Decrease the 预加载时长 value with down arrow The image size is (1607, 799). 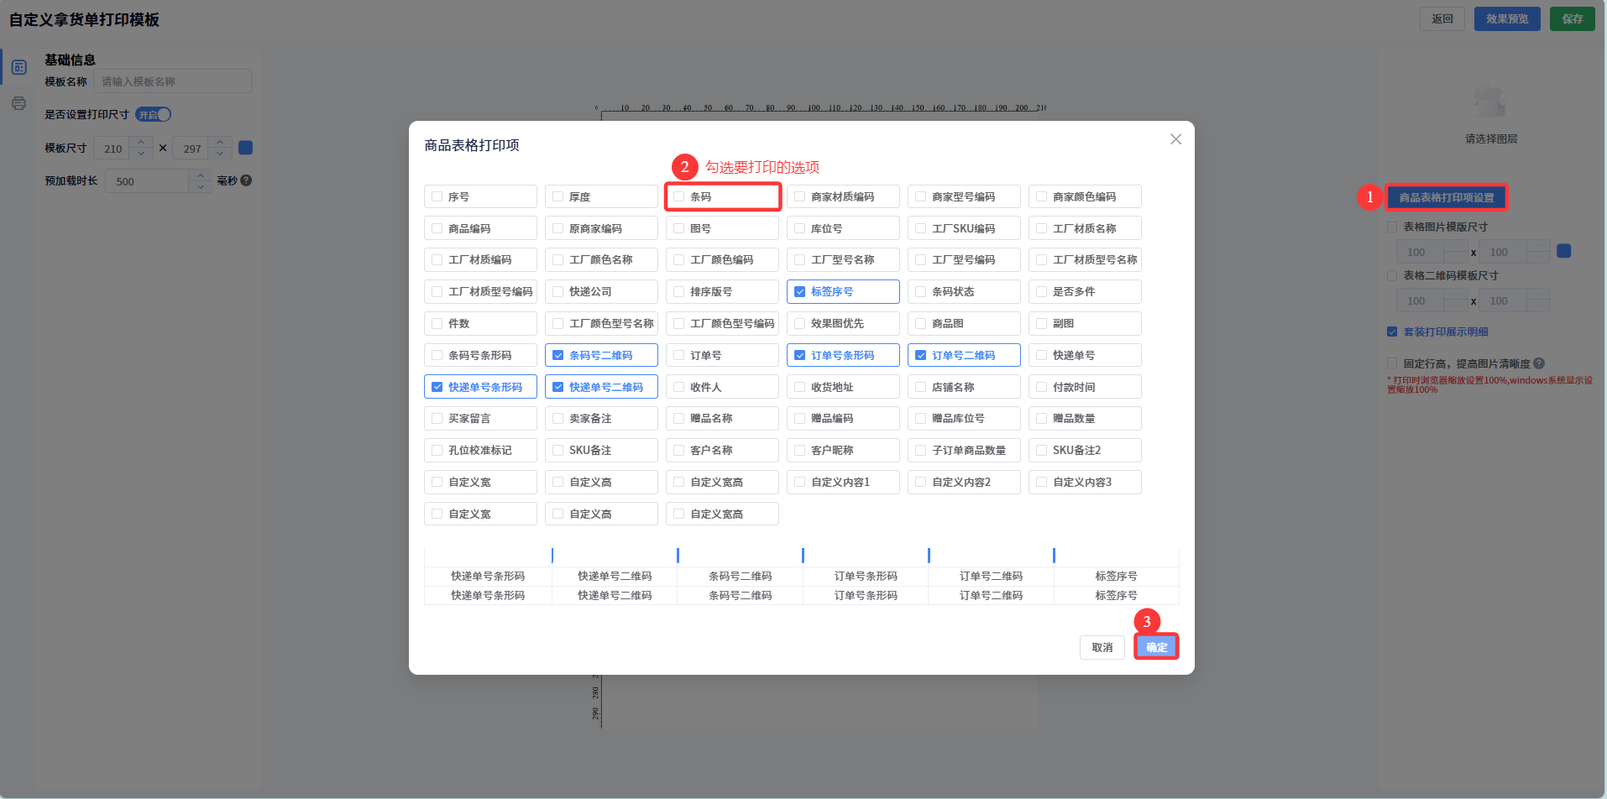(200, 186)
